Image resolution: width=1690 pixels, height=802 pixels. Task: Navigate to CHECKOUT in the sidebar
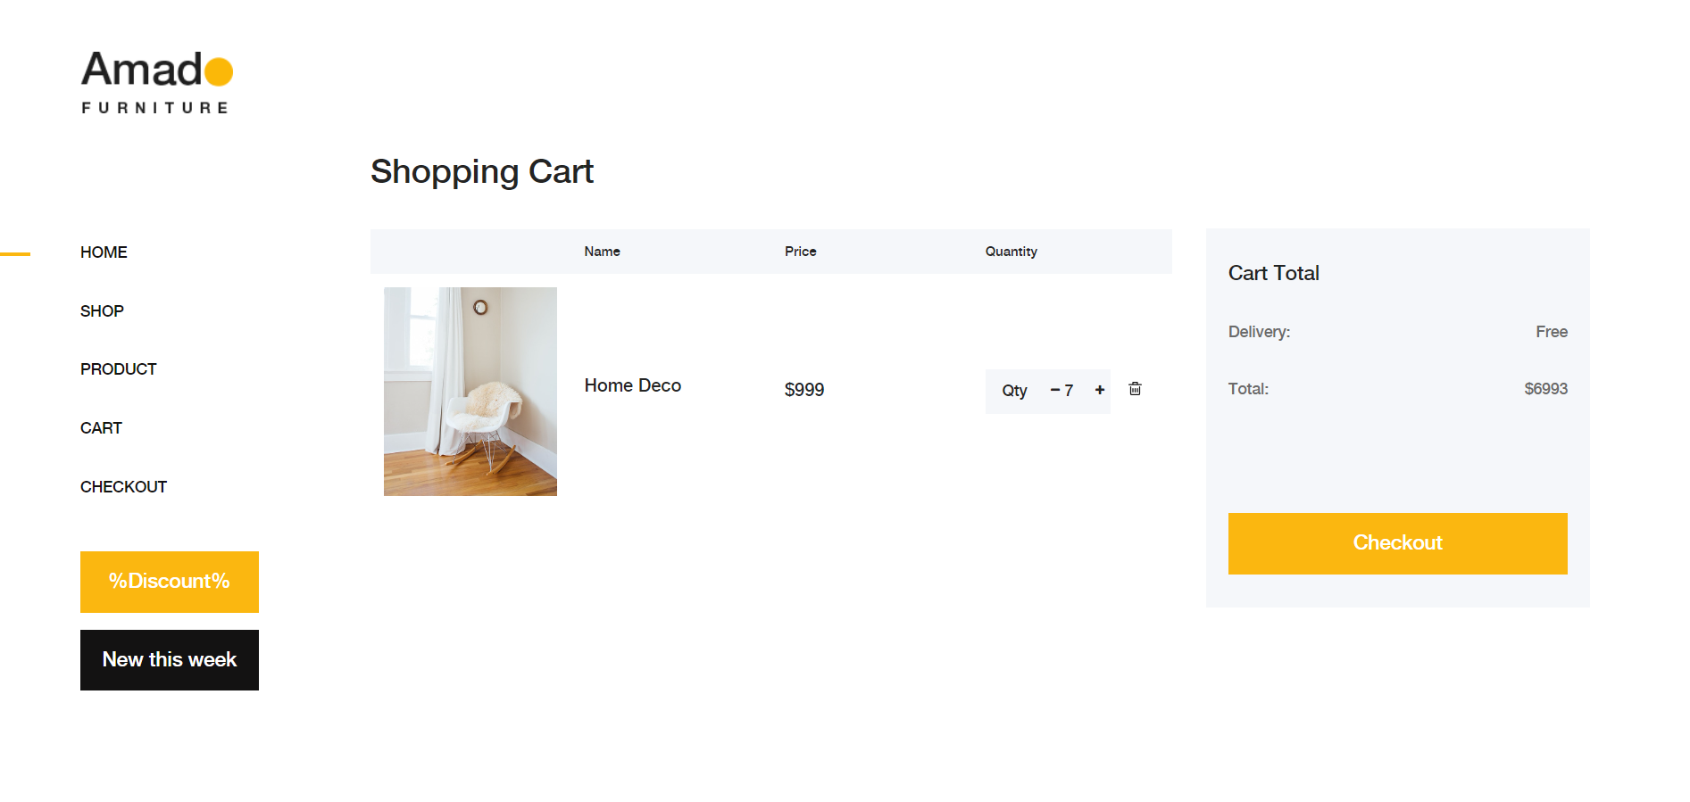123,487
